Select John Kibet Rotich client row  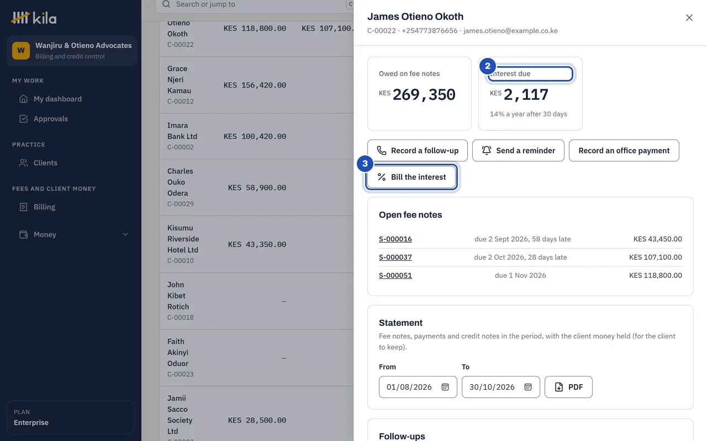pyautogui.click(x=257, y=302)
